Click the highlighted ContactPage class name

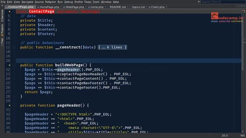click(x=42, y=11)
